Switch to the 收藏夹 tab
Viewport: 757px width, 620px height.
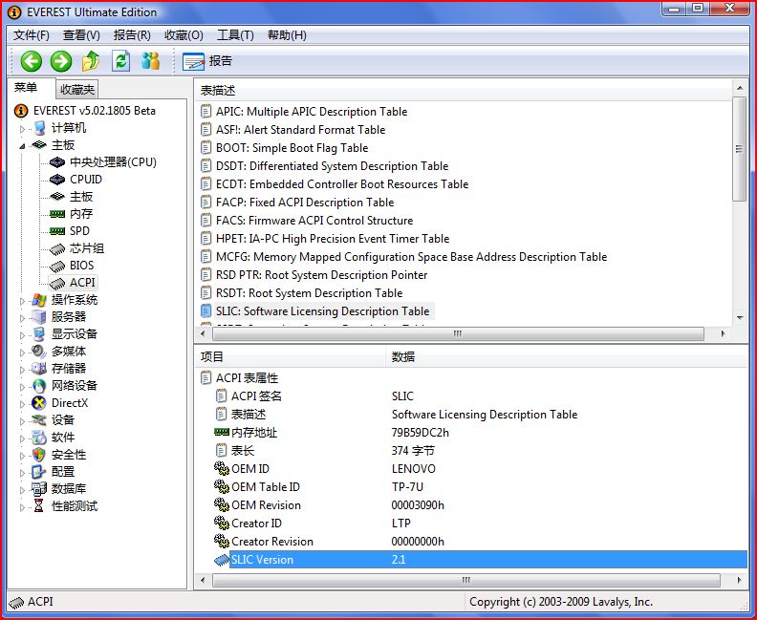[x=77, y=90]
